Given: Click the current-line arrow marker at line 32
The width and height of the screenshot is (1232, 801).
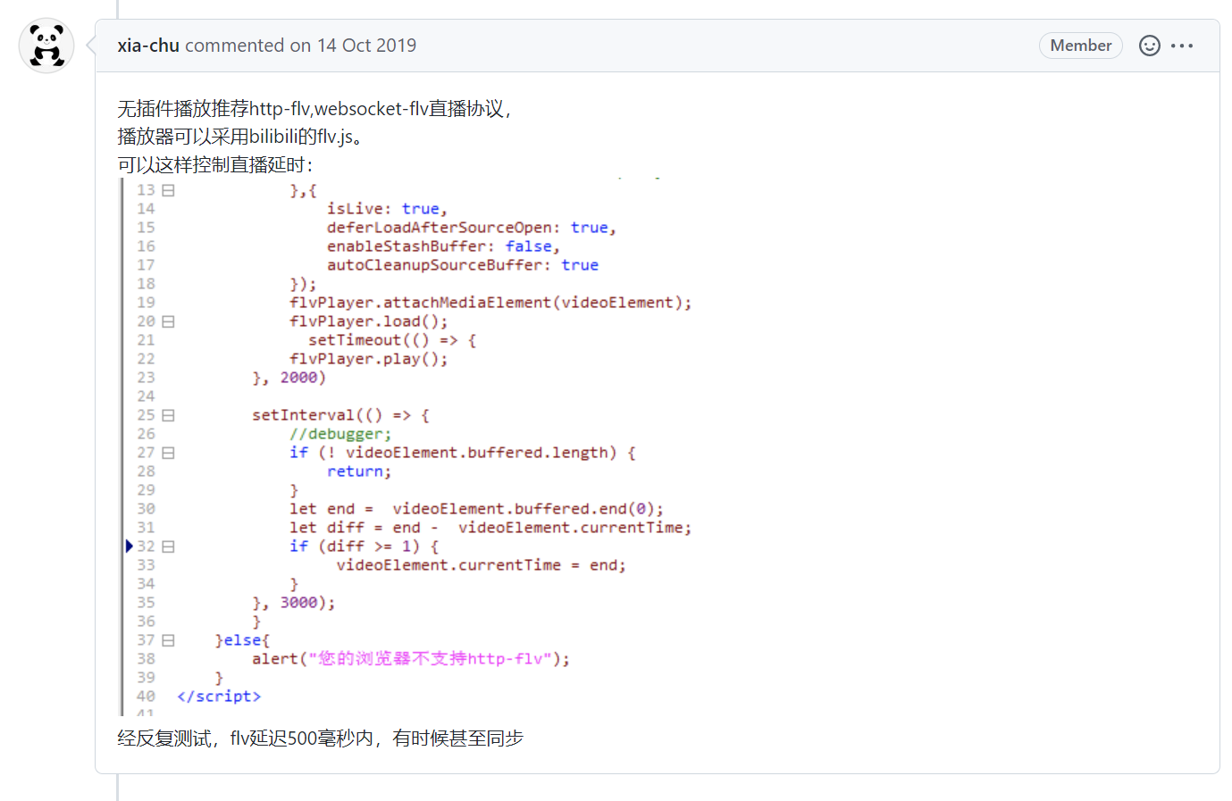Looking at the screenshot, I should coord(129,546).
